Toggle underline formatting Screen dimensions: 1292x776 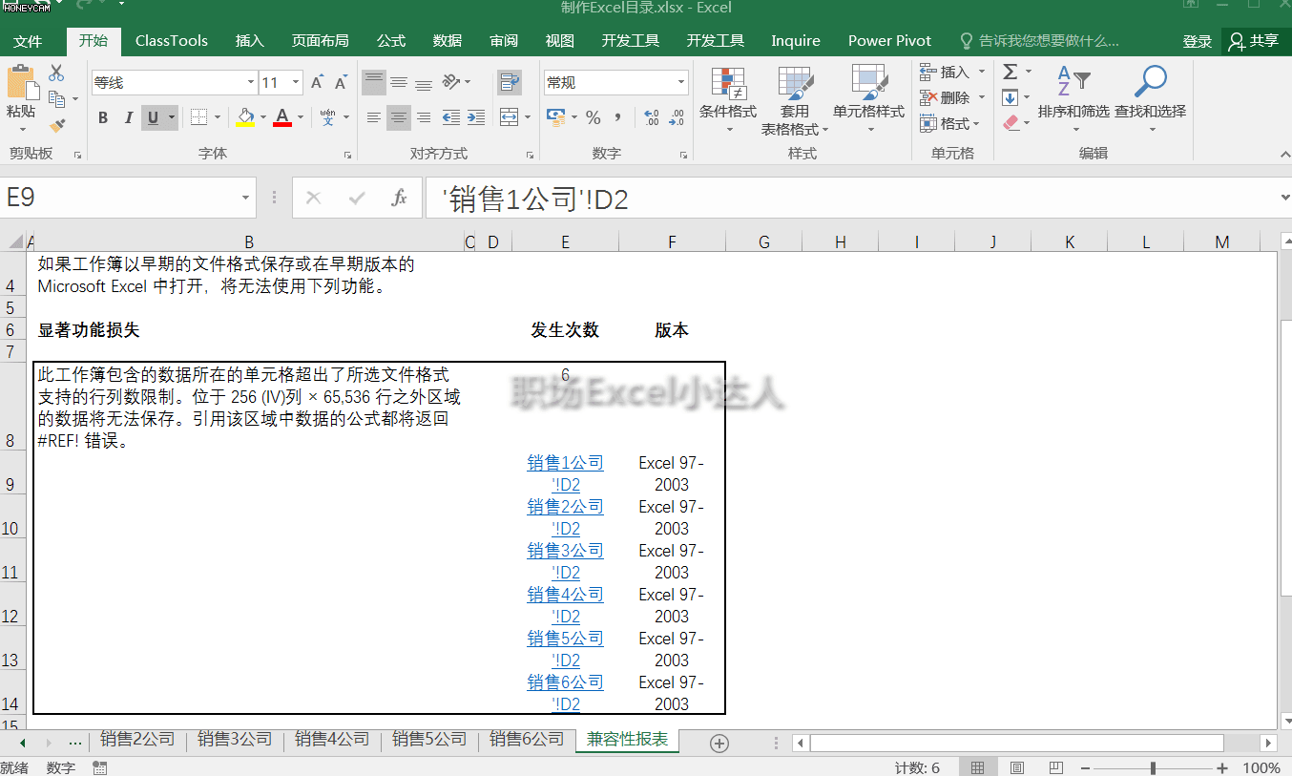pyautogui.click(x=152, y=117)
